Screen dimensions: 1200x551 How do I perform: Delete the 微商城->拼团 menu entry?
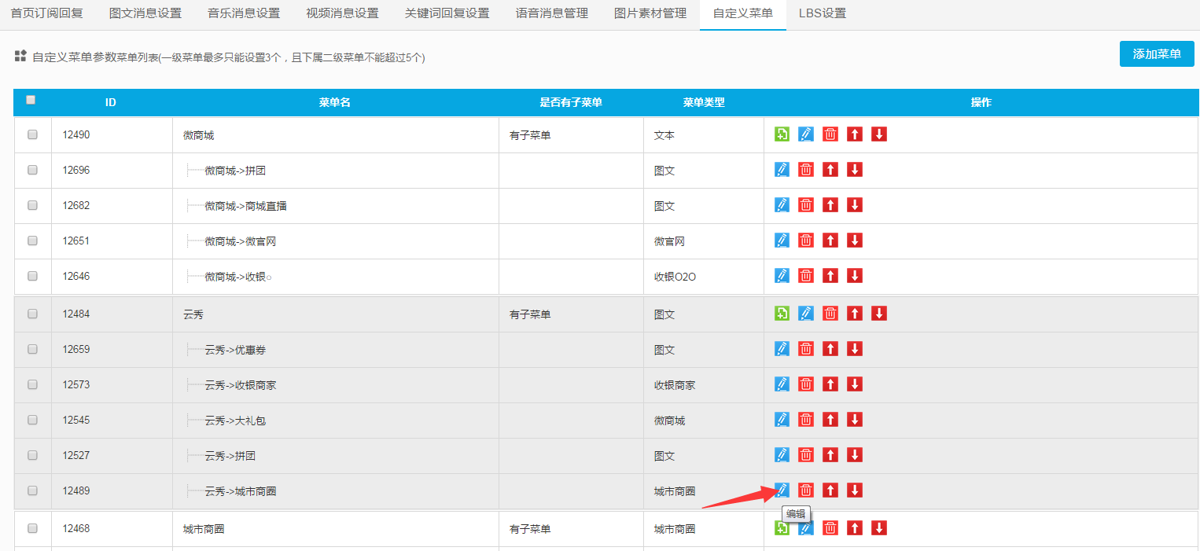pyautogui.click(x=806, y=170)
